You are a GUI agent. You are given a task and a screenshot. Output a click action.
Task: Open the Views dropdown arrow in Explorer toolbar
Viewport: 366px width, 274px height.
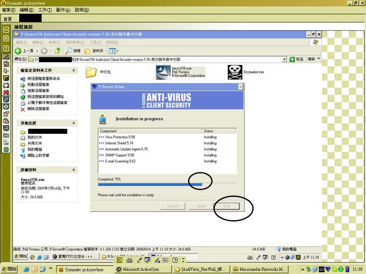coord(118,51)
